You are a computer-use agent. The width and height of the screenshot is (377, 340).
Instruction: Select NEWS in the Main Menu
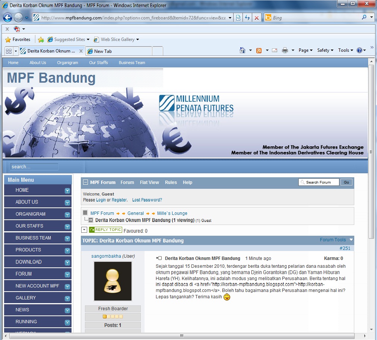pos(38,310)
